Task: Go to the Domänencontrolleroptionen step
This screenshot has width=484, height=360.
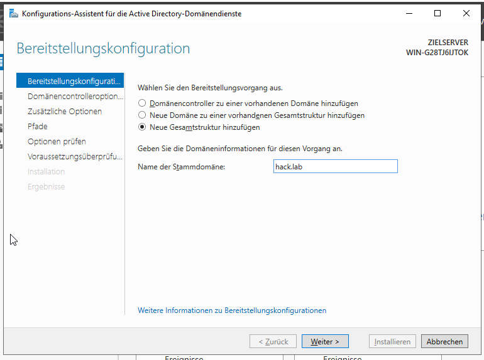Action: pyautogui.click(x=74, y=97)
